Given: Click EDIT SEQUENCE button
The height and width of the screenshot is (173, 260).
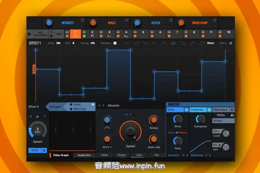Looking at the screenshot, I should pos(41,34).
